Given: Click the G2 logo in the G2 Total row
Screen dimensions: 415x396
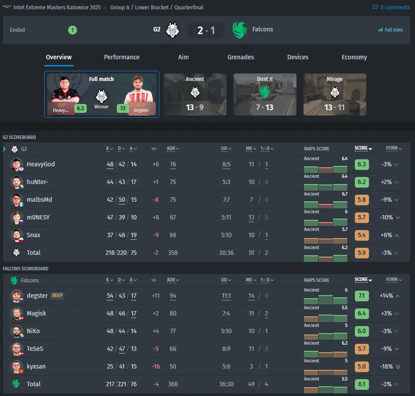Looking at the screenshot, I should tap(16, 252).
